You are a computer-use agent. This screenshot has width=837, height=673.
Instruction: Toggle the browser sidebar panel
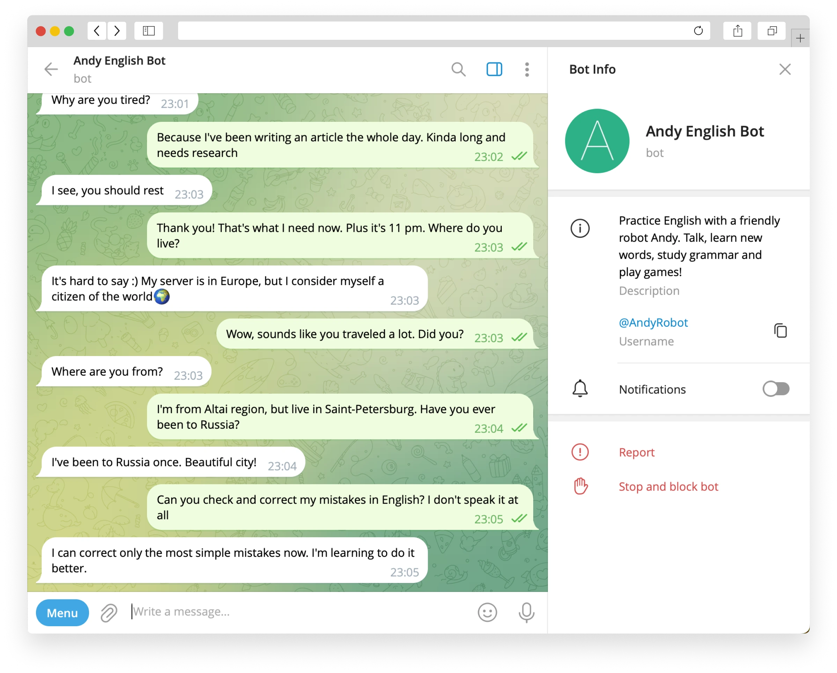click(x=148, y=31)
